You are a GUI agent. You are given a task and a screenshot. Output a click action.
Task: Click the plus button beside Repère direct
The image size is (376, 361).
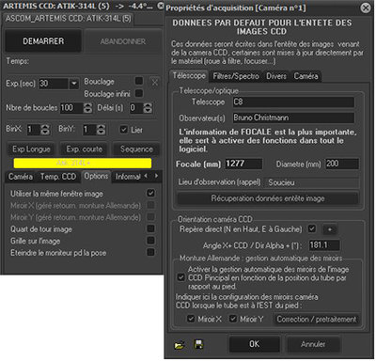[330, 229]
